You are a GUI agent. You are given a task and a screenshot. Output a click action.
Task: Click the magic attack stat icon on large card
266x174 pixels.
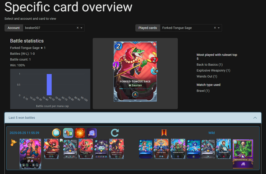(116, 65)
